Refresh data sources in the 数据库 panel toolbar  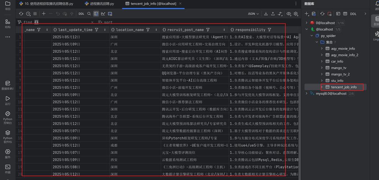[x=322, y=14]
